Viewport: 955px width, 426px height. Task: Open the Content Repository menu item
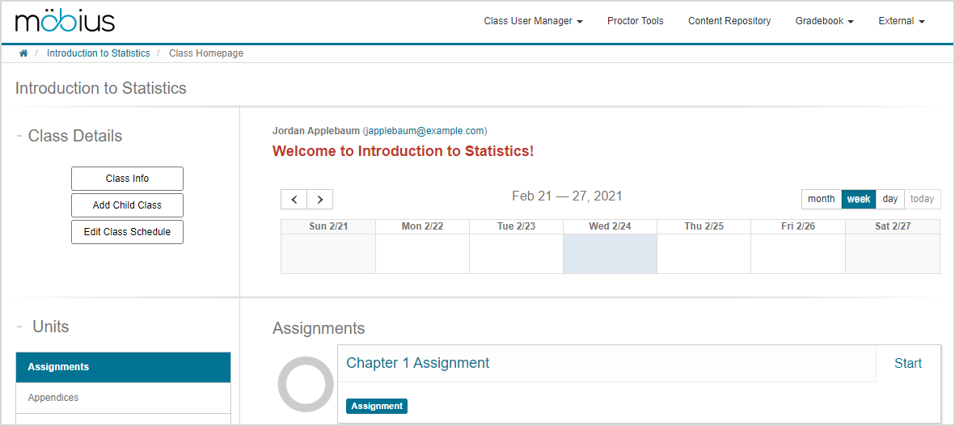click(x=729, y=21)
